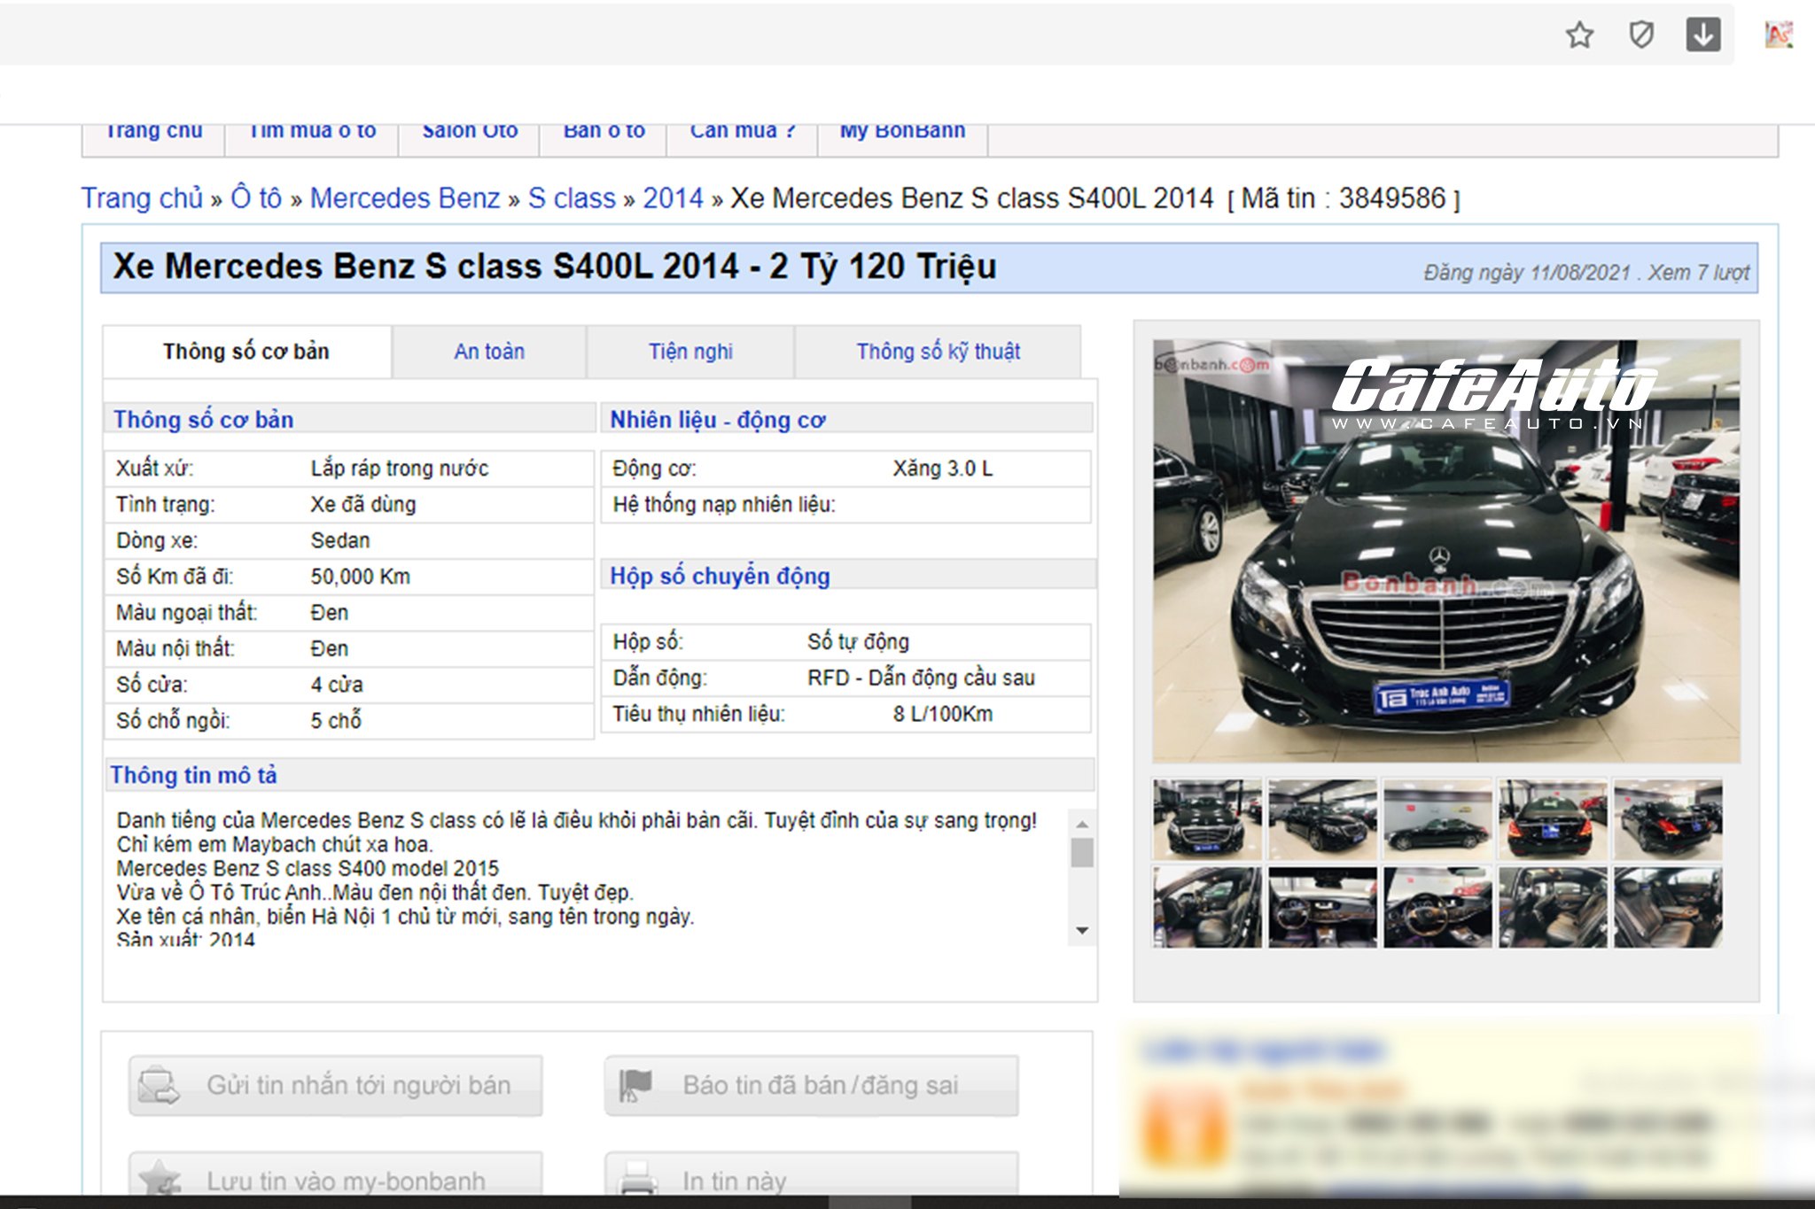Open My BonBanh in navigation bar
The width and height of the screenshot is (1815, 1209).
(902, 132)
